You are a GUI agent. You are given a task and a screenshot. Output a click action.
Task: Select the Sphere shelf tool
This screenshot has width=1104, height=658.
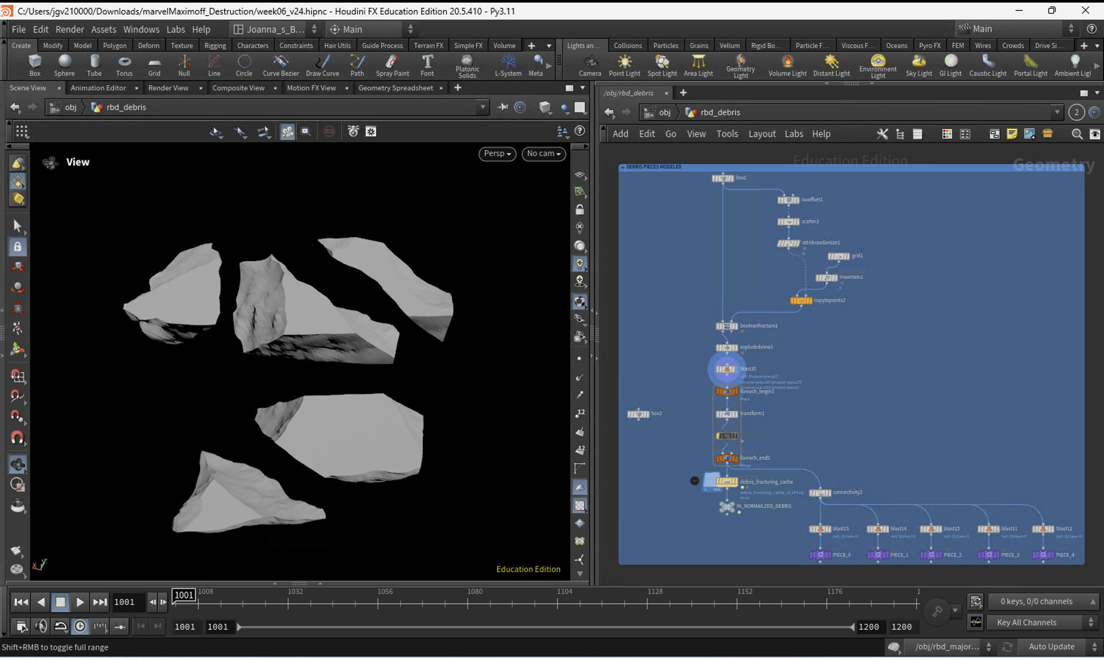tap(64, 65)
